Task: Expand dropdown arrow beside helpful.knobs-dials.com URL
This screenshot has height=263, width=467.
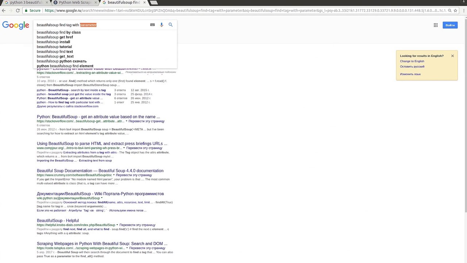Action: pos(117,225)
